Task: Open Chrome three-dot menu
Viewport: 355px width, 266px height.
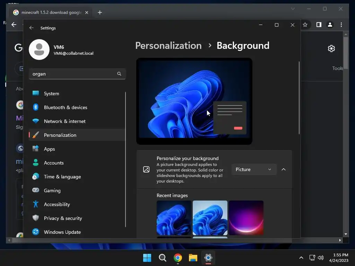Action: click(x=341, y=25)
